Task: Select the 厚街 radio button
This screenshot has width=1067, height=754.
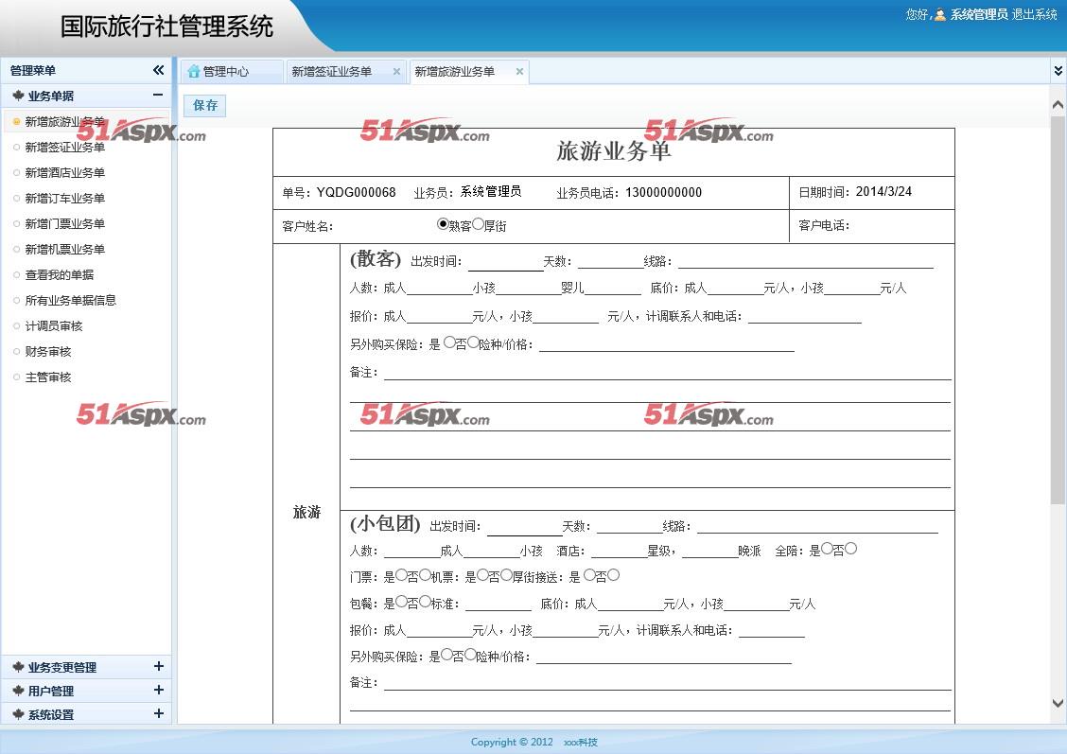Action: [x=478, y=224]
